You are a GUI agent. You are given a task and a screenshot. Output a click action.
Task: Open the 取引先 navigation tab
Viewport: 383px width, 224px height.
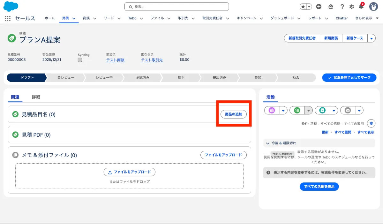click(x=183, y=18)
